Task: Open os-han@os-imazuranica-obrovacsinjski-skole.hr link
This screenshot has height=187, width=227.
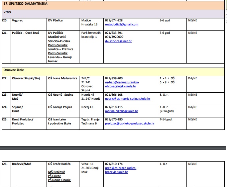Action: pyautogui.click(x=122, y=84)
